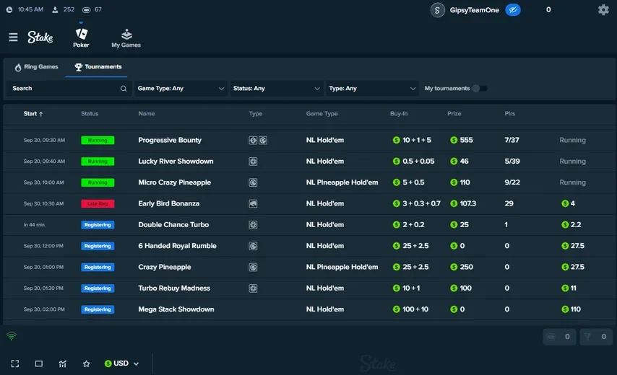Click the favorites star icon
This screenshot has width=617, height=375.
(87, 363)
